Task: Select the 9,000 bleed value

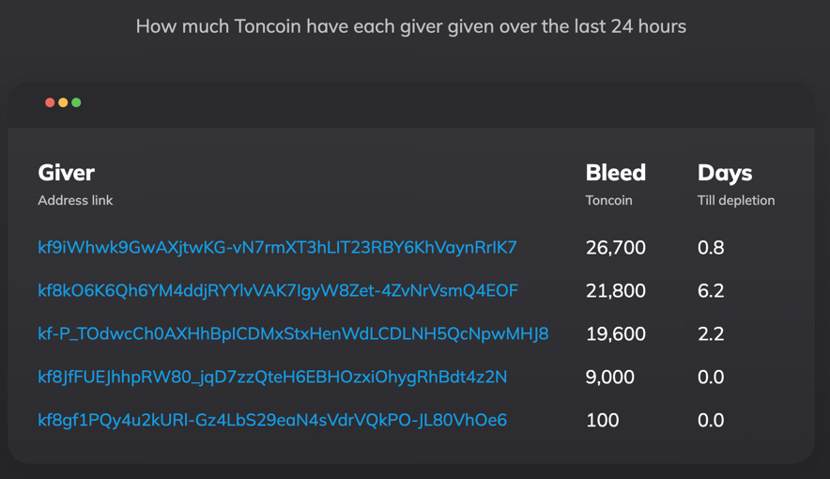Action: (x=609, y=377)
